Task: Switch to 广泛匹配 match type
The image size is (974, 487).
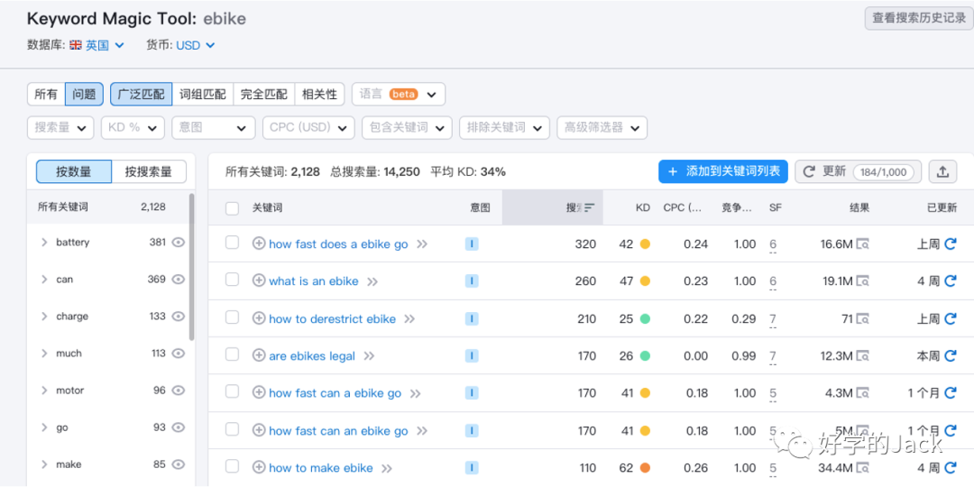Action: point(141,95)
